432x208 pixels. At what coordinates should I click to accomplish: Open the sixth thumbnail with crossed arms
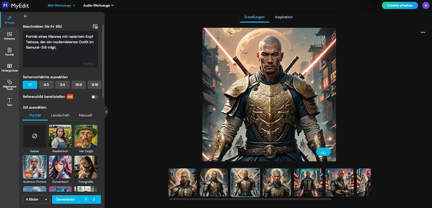tap(340, 183)
